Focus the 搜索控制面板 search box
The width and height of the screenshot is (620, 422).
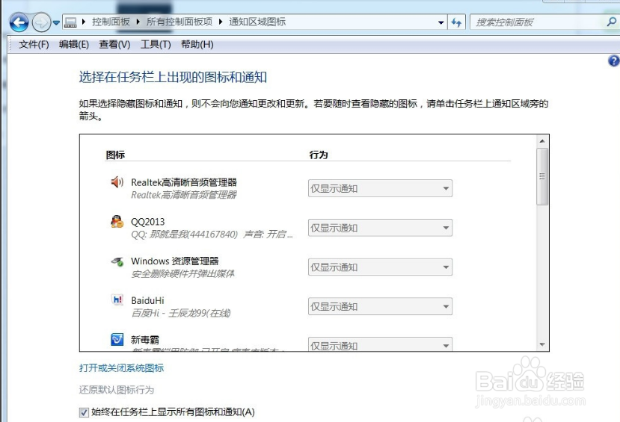click(538, 22)
